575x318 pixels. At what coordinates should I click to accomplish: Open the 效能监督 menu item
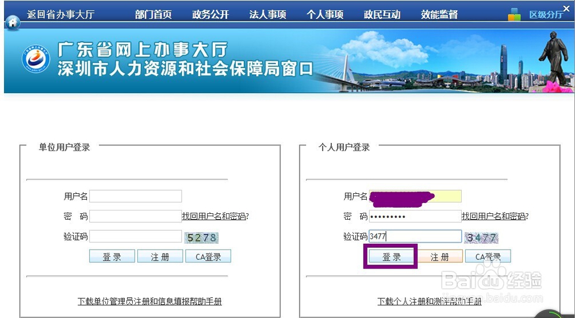[439, 14]
